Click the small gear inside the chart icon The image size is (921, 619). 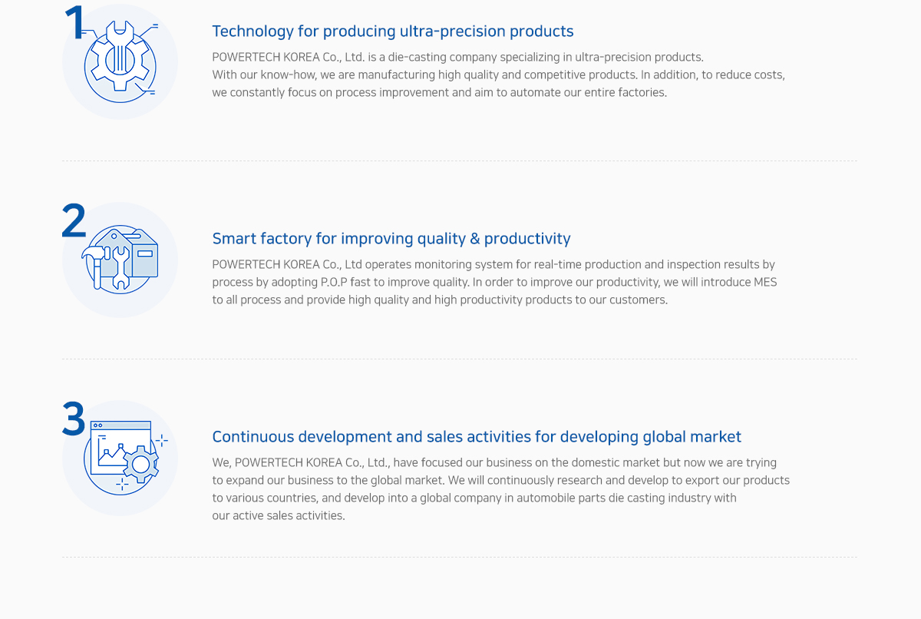(140, 464)
